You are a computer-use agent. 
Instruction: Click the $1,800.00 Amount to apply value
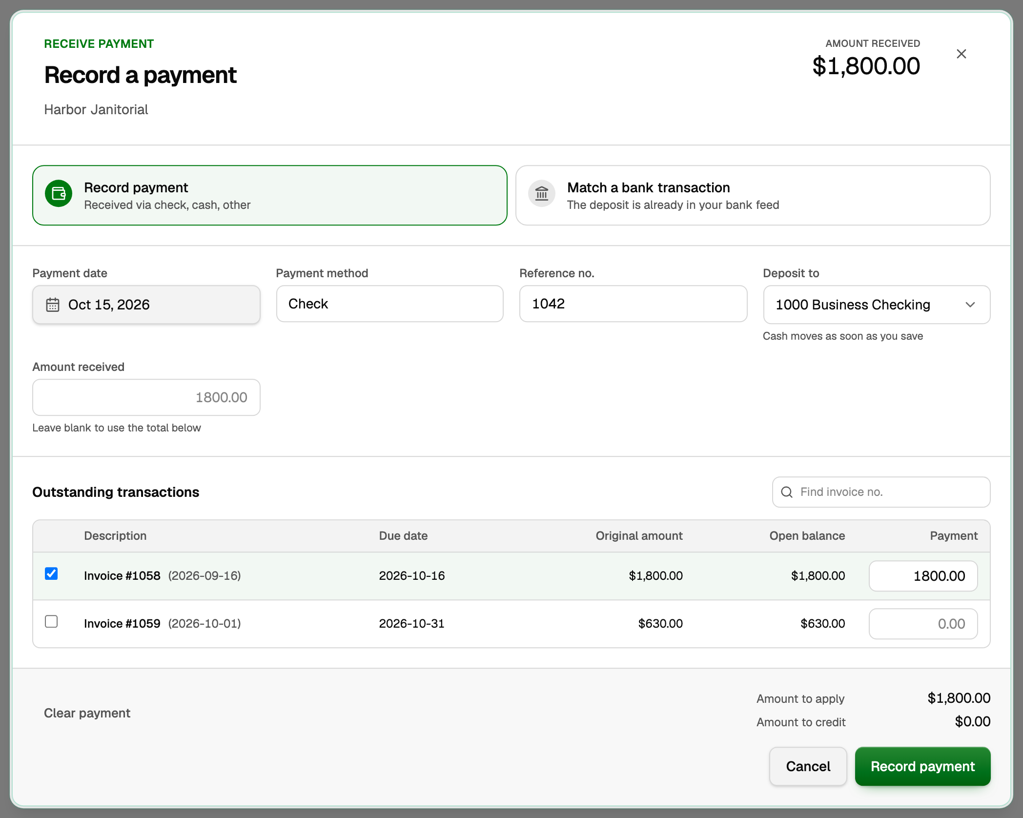pos(959,698)
